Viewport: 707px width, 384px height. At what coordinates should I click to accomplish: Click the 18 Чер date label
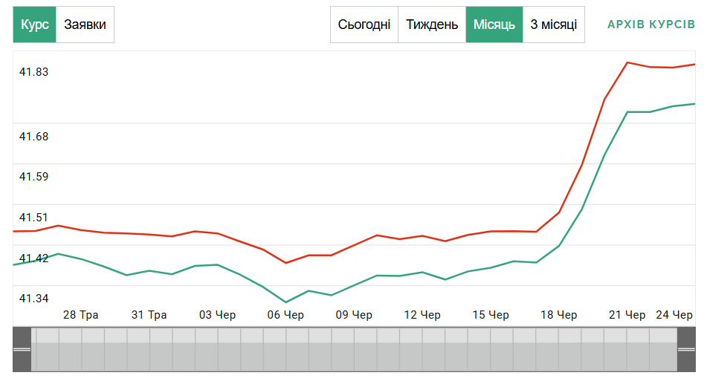[x=558, y=315]
